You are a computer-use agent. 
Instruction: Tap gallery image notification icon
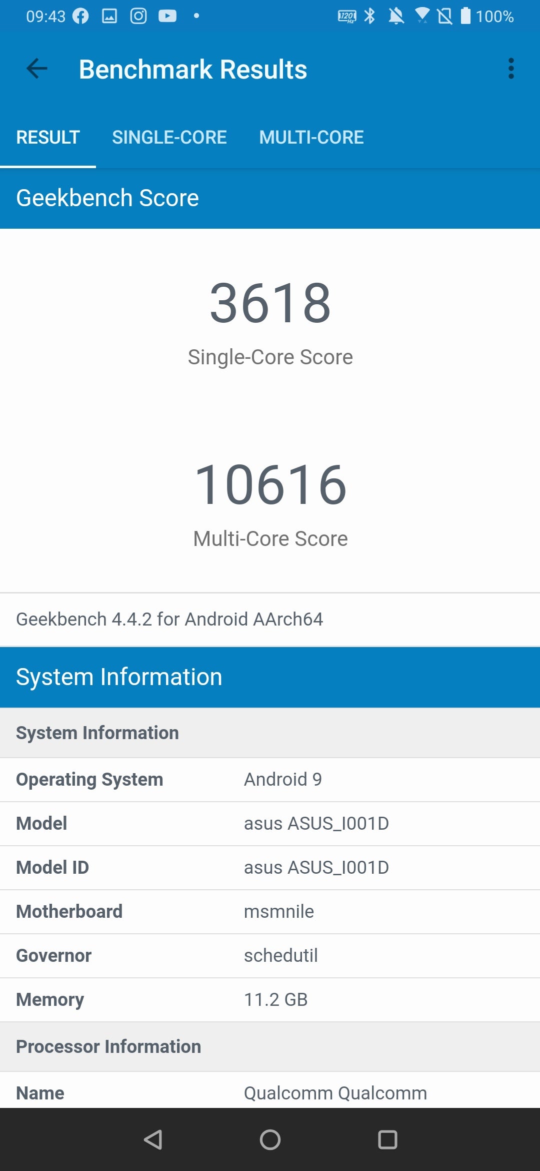(109, 16)
